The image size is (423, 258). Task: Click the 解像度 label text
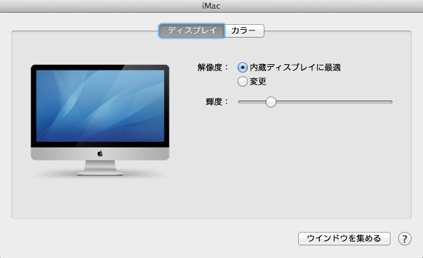click(x=213, y=67)
